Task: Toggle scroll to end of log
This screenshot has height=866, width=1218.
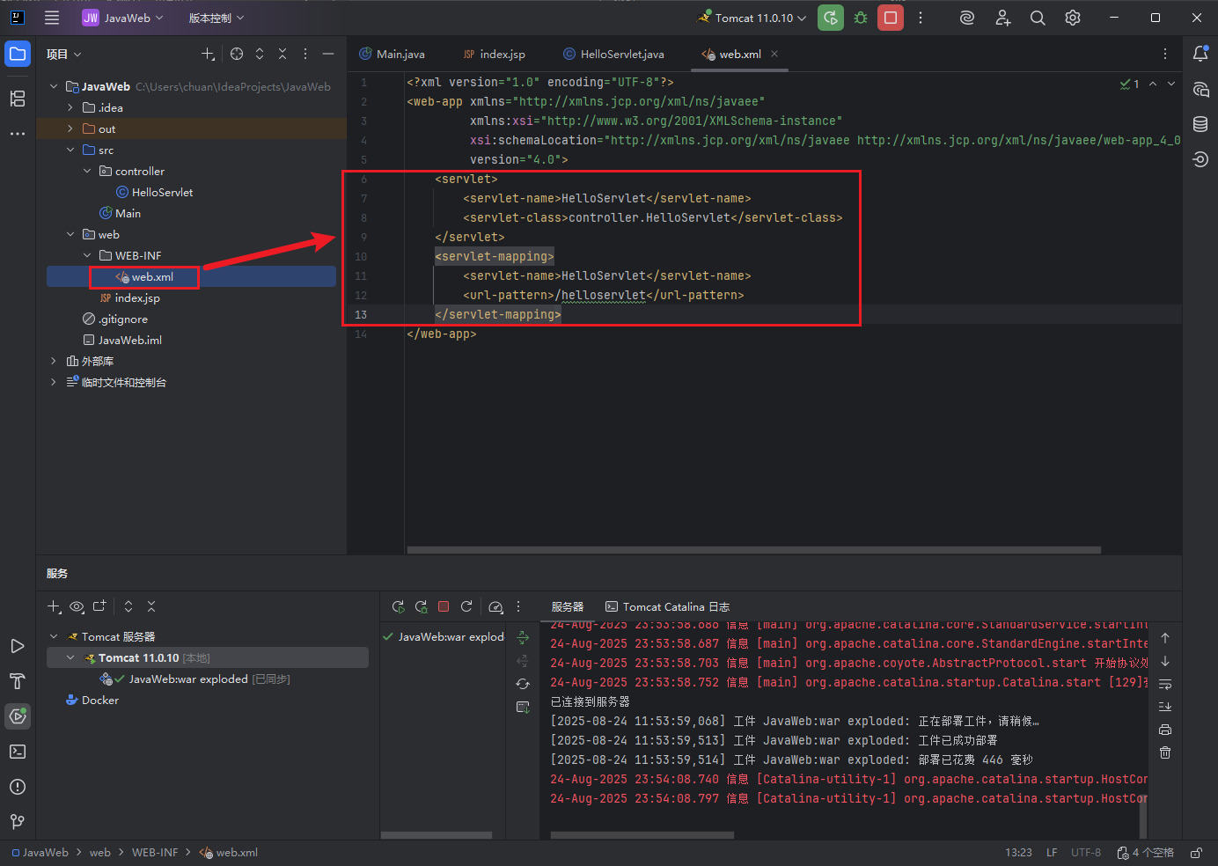Action: click(1165, 707)
